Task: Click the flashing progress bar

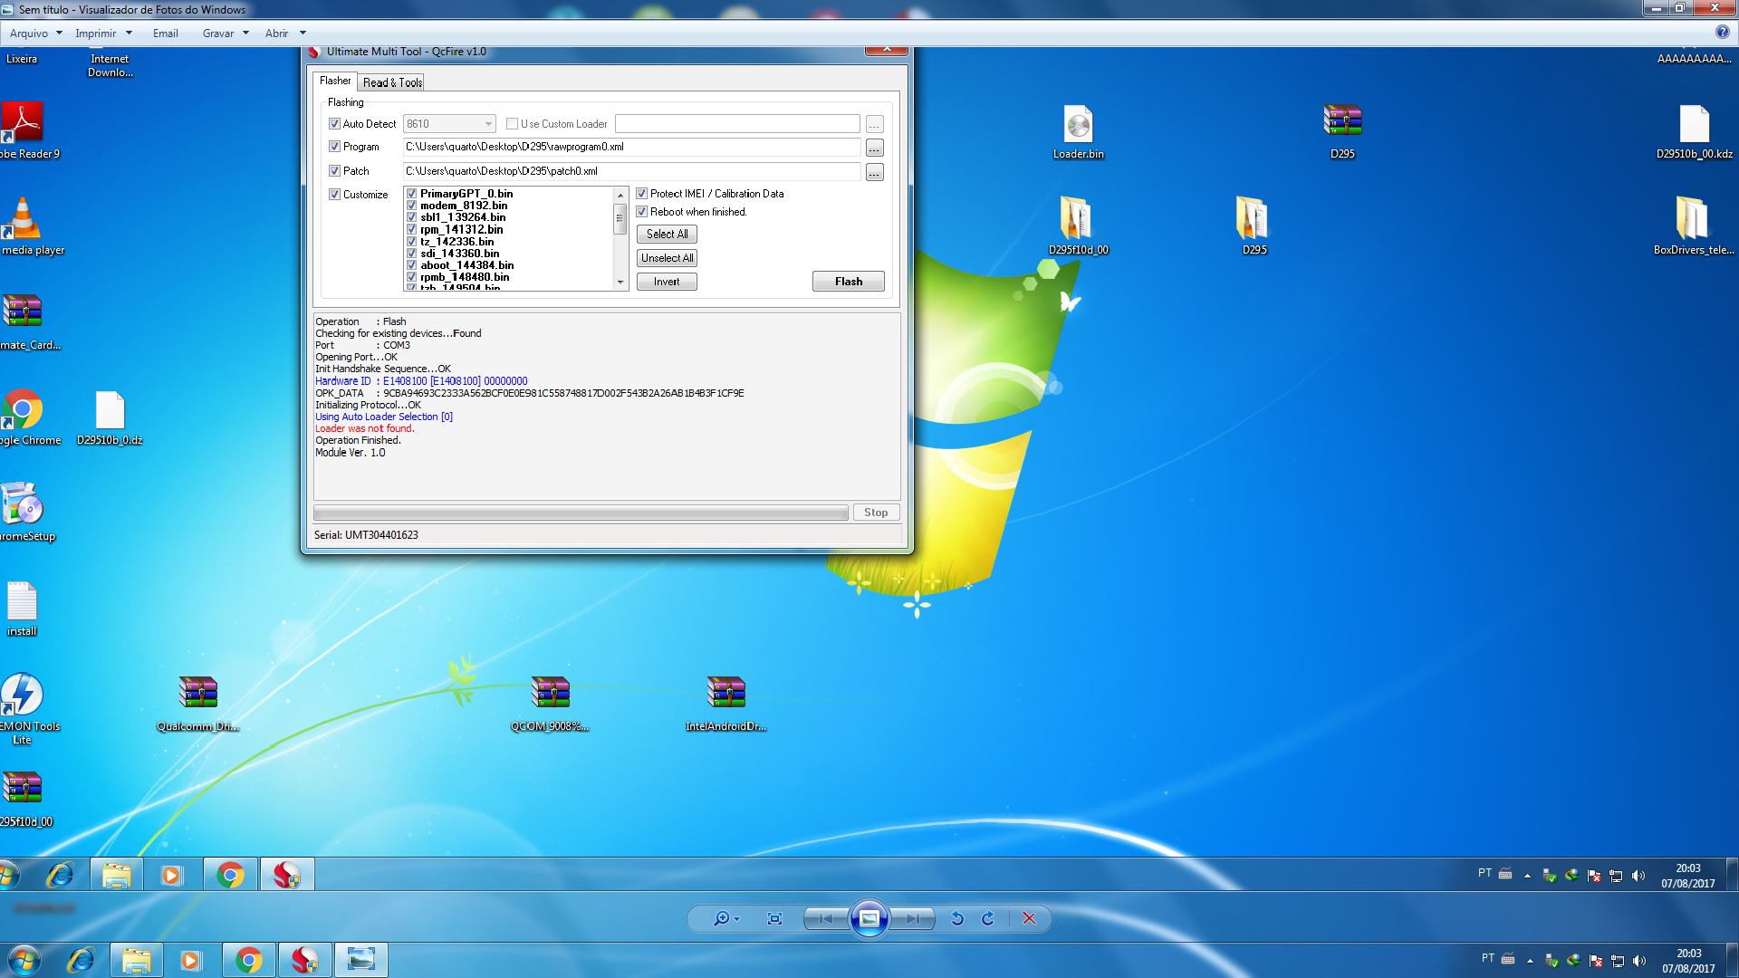Action: [x=581, y=513]
